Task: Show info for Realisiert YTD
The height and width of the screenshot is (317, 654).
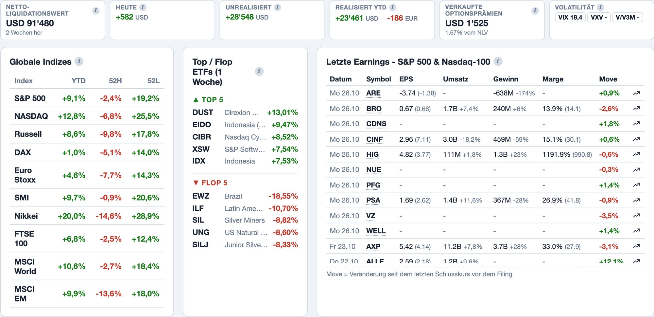Action: point(393,7)
